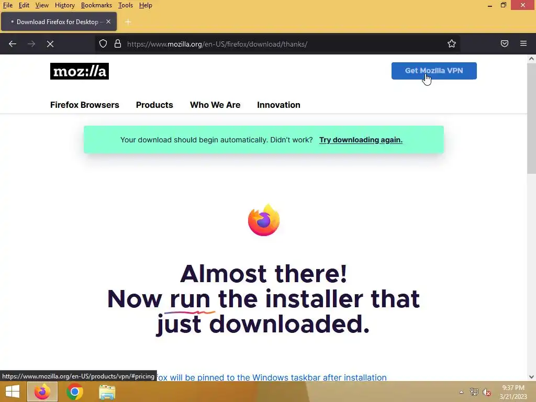
Task: Click the vertical scrollbar thumb
Action: tap(531, 119)
